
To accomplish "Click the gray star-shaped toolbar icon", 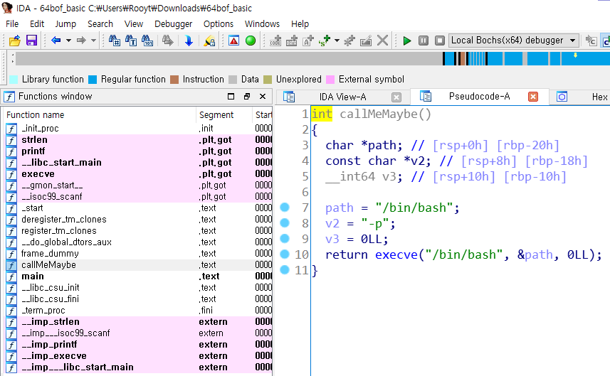I will coord(349,41).
